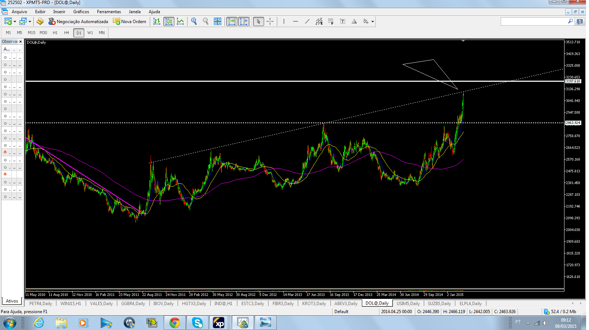Click the Nova Ordem button
This screenshot has width=589, height=330.
(130, 21)
